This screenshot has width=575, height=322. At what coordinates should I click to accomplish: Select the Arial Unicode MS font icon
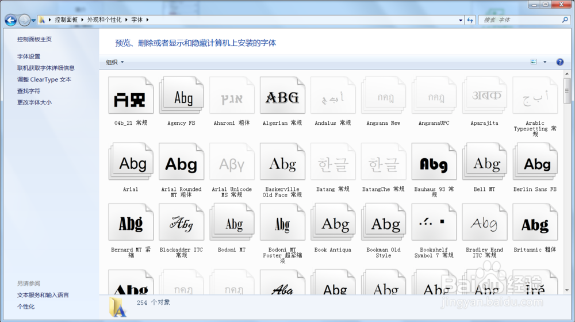[232, 162]
